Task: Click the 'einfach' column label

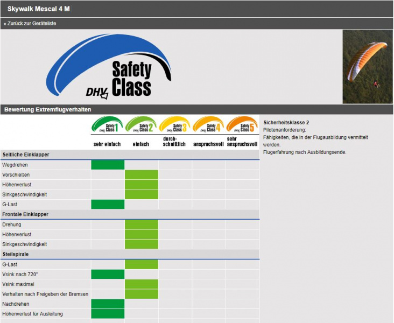Action: (140, 144)
